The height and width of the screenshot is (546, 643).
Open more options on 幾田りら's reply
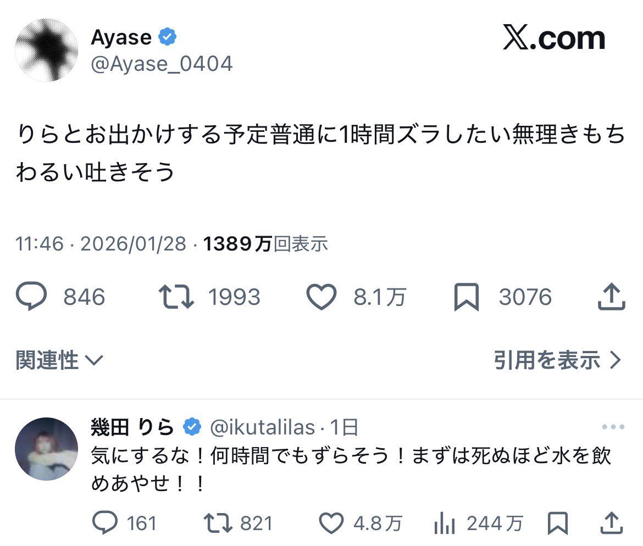(613, 427)
